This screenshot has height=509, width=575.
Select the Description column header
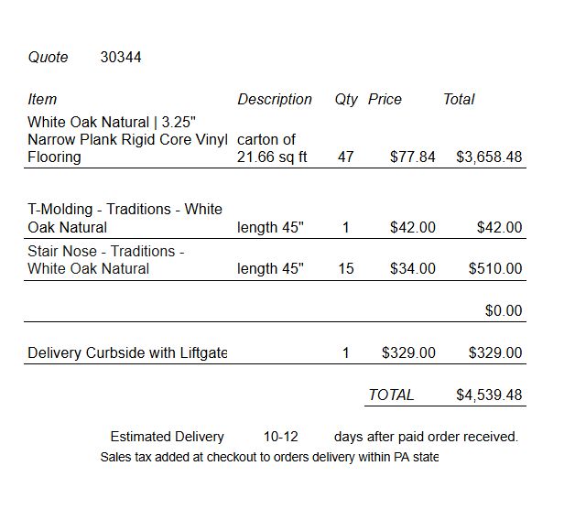pos(275,100)
